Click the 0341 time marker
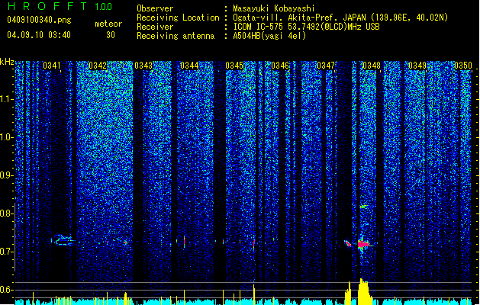The image size is (480, 305). coord(52,66)
